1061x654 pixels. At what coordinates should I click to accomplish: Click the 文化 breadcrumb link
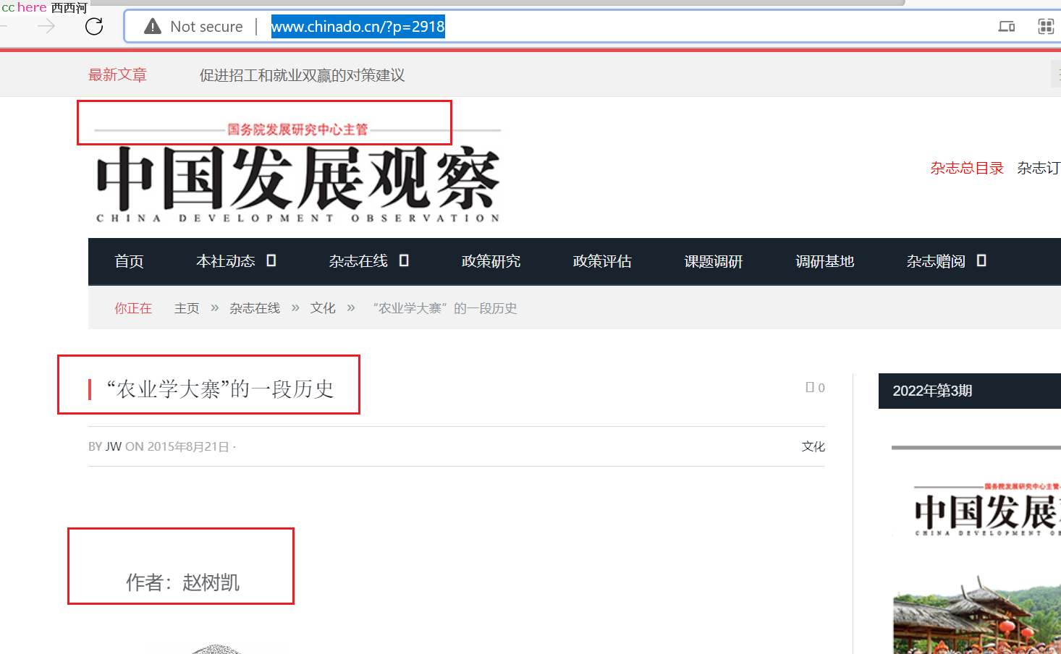[x=323, y=308]
